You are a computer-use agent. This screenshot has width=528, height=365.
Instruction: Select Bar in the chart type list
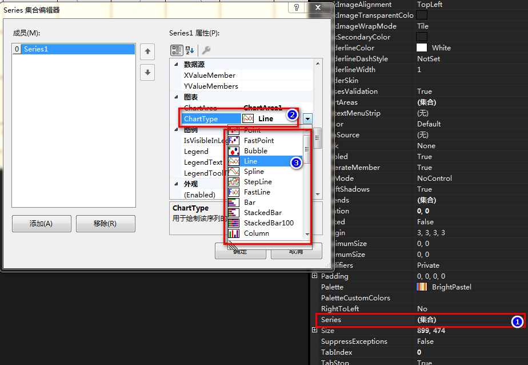tap(265, 202)
